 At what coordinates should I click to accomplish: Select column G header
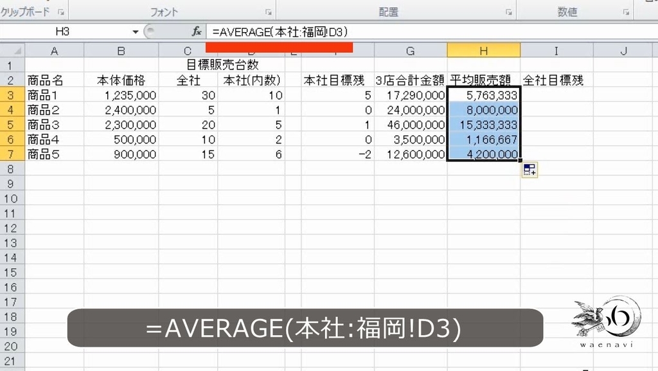411,51
